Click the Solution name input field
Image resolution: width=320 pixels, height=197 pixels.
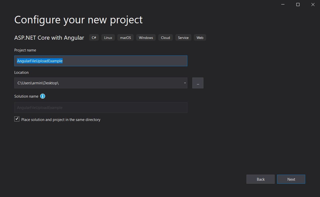click(x=100, y=107)
